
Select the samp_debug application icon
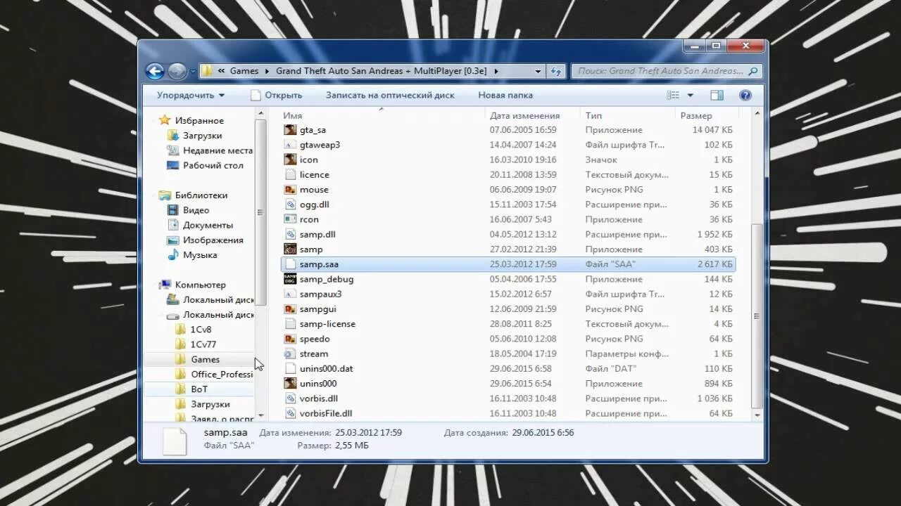point(290,279)
